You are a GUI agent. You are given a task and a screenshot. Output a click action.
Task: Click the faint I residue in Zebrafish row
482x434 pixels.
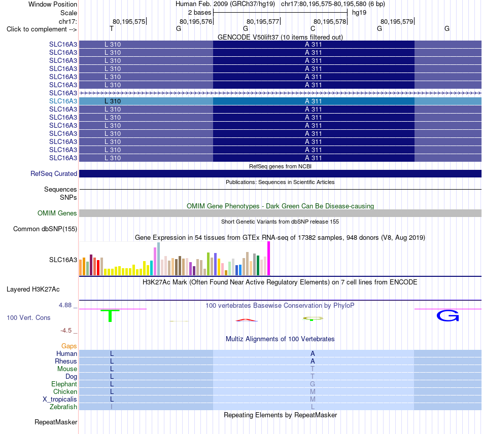point(112,407)
